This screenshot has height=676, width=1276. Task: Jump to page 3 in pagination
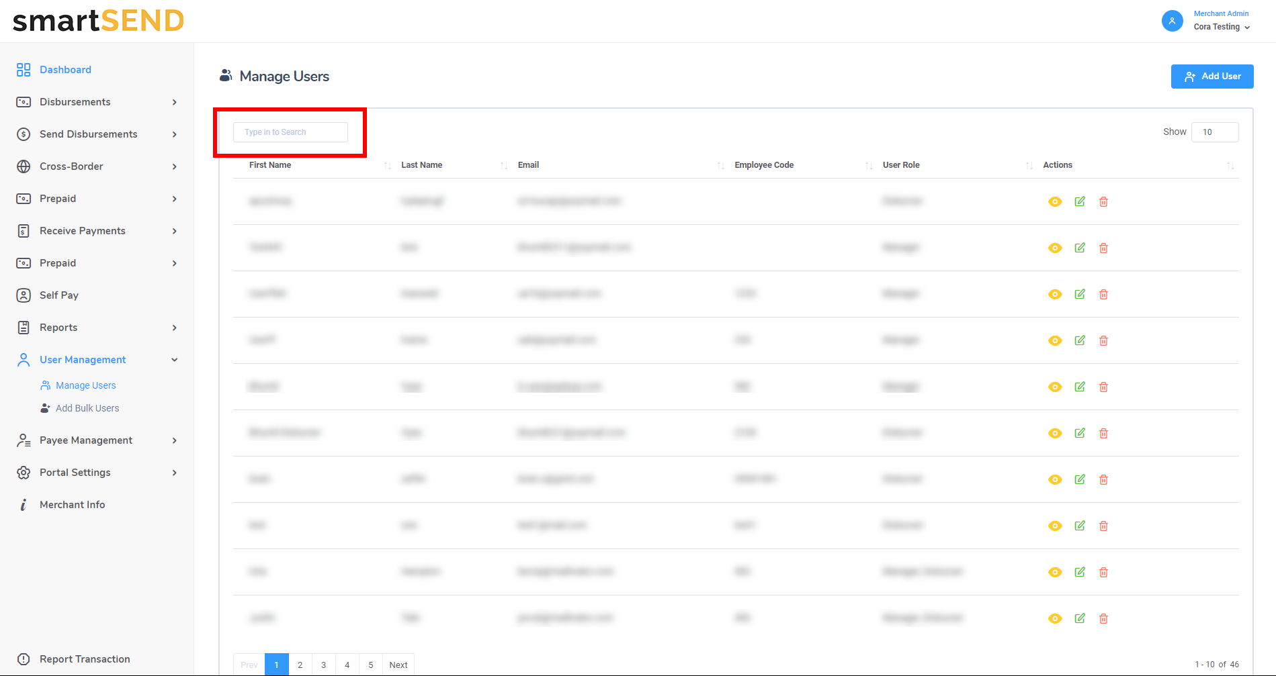[x=323, y=665]
